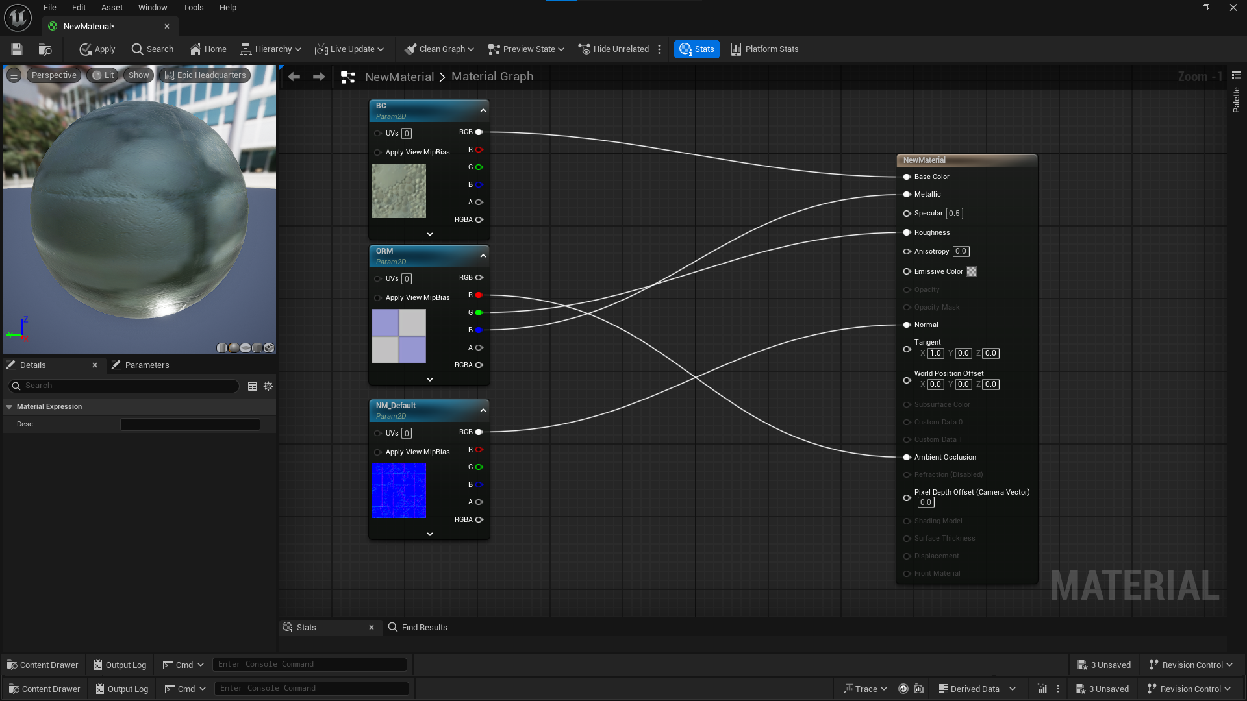This screenshot has height=701, width=1247.
Task: Open Platform Stats from the toolbar
Action: pyautogui.click(x=764, y=49)
